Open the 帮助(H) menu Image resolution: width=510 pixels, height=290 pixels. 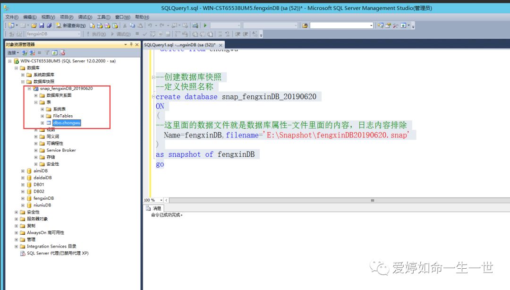[142, 17]
